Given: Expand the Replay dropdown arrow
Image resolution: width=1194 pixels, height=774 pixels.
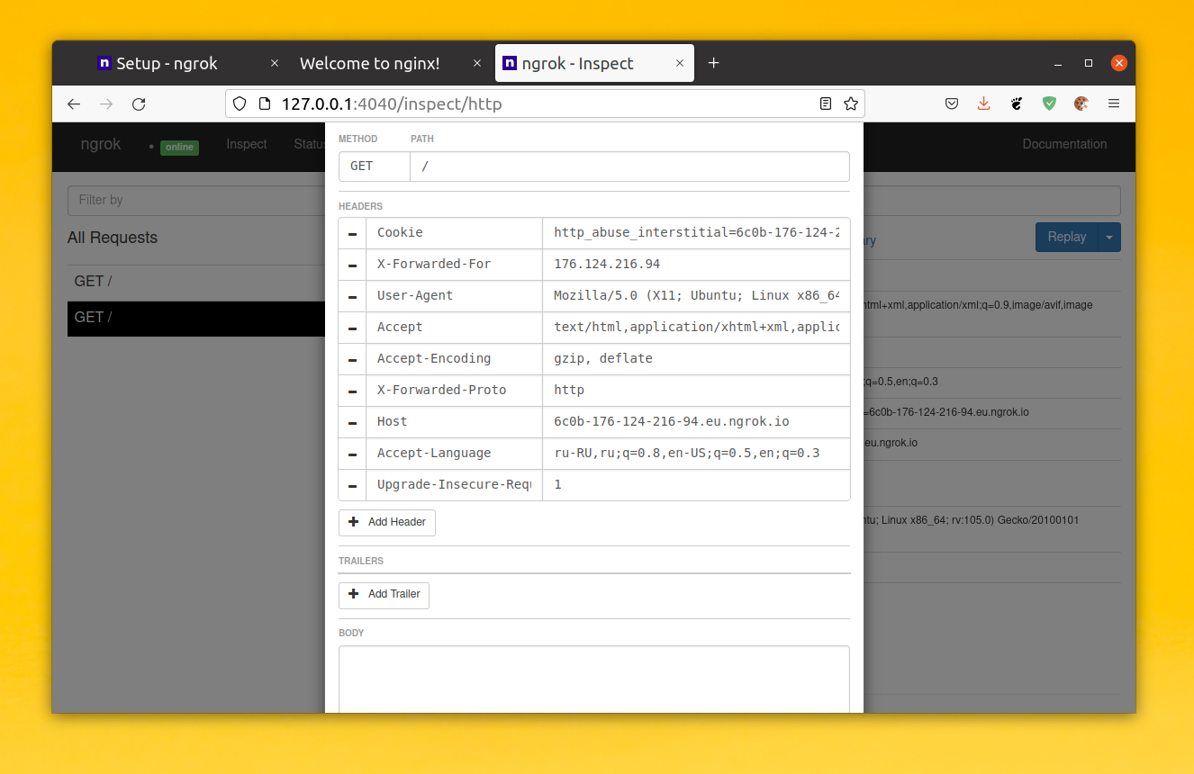Looking at the screenshot, I should click(1109, 237).
